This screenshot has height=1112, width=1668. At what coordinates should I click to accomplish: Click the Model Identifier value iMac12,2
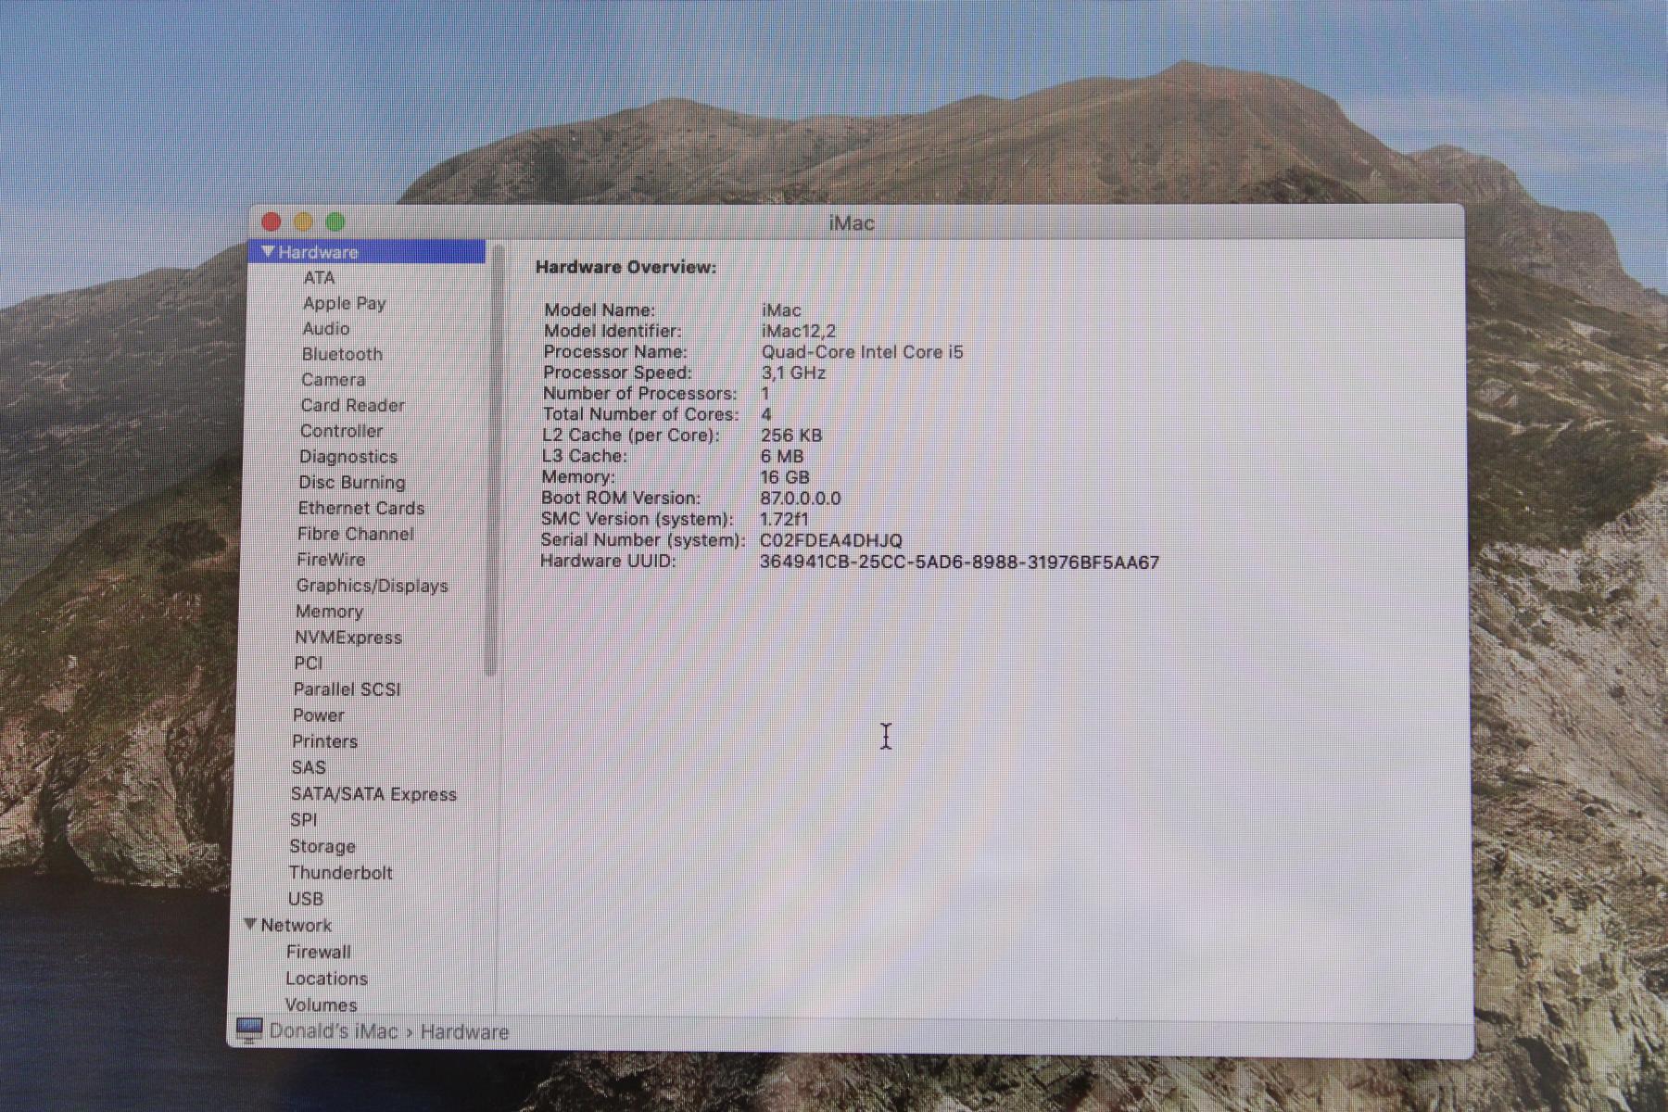pyautogui.click(x=799, y=331)
